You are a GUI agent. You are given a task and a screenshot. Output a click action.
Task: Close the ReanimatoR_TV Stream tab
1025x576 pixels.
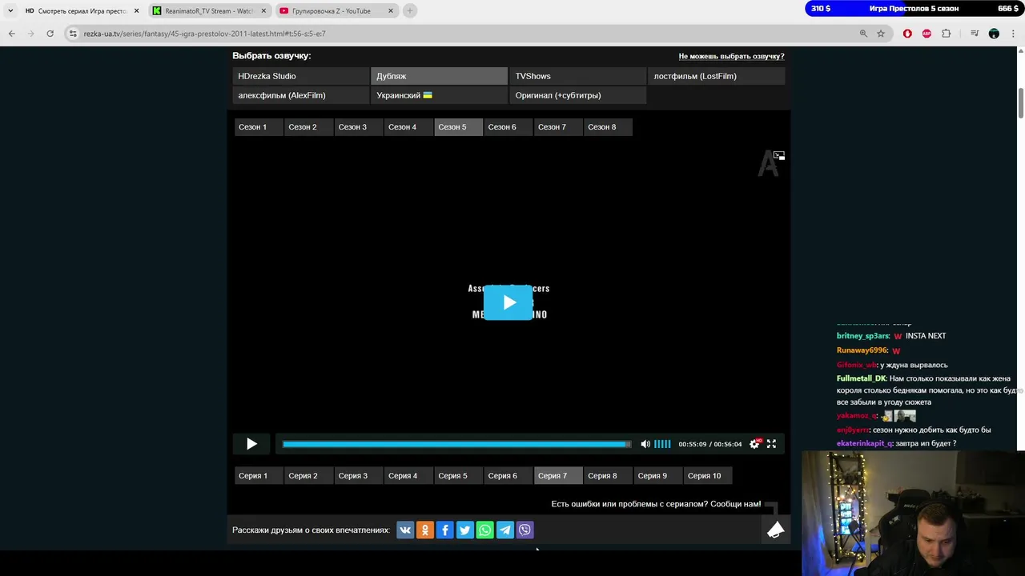tap(263, 11)
